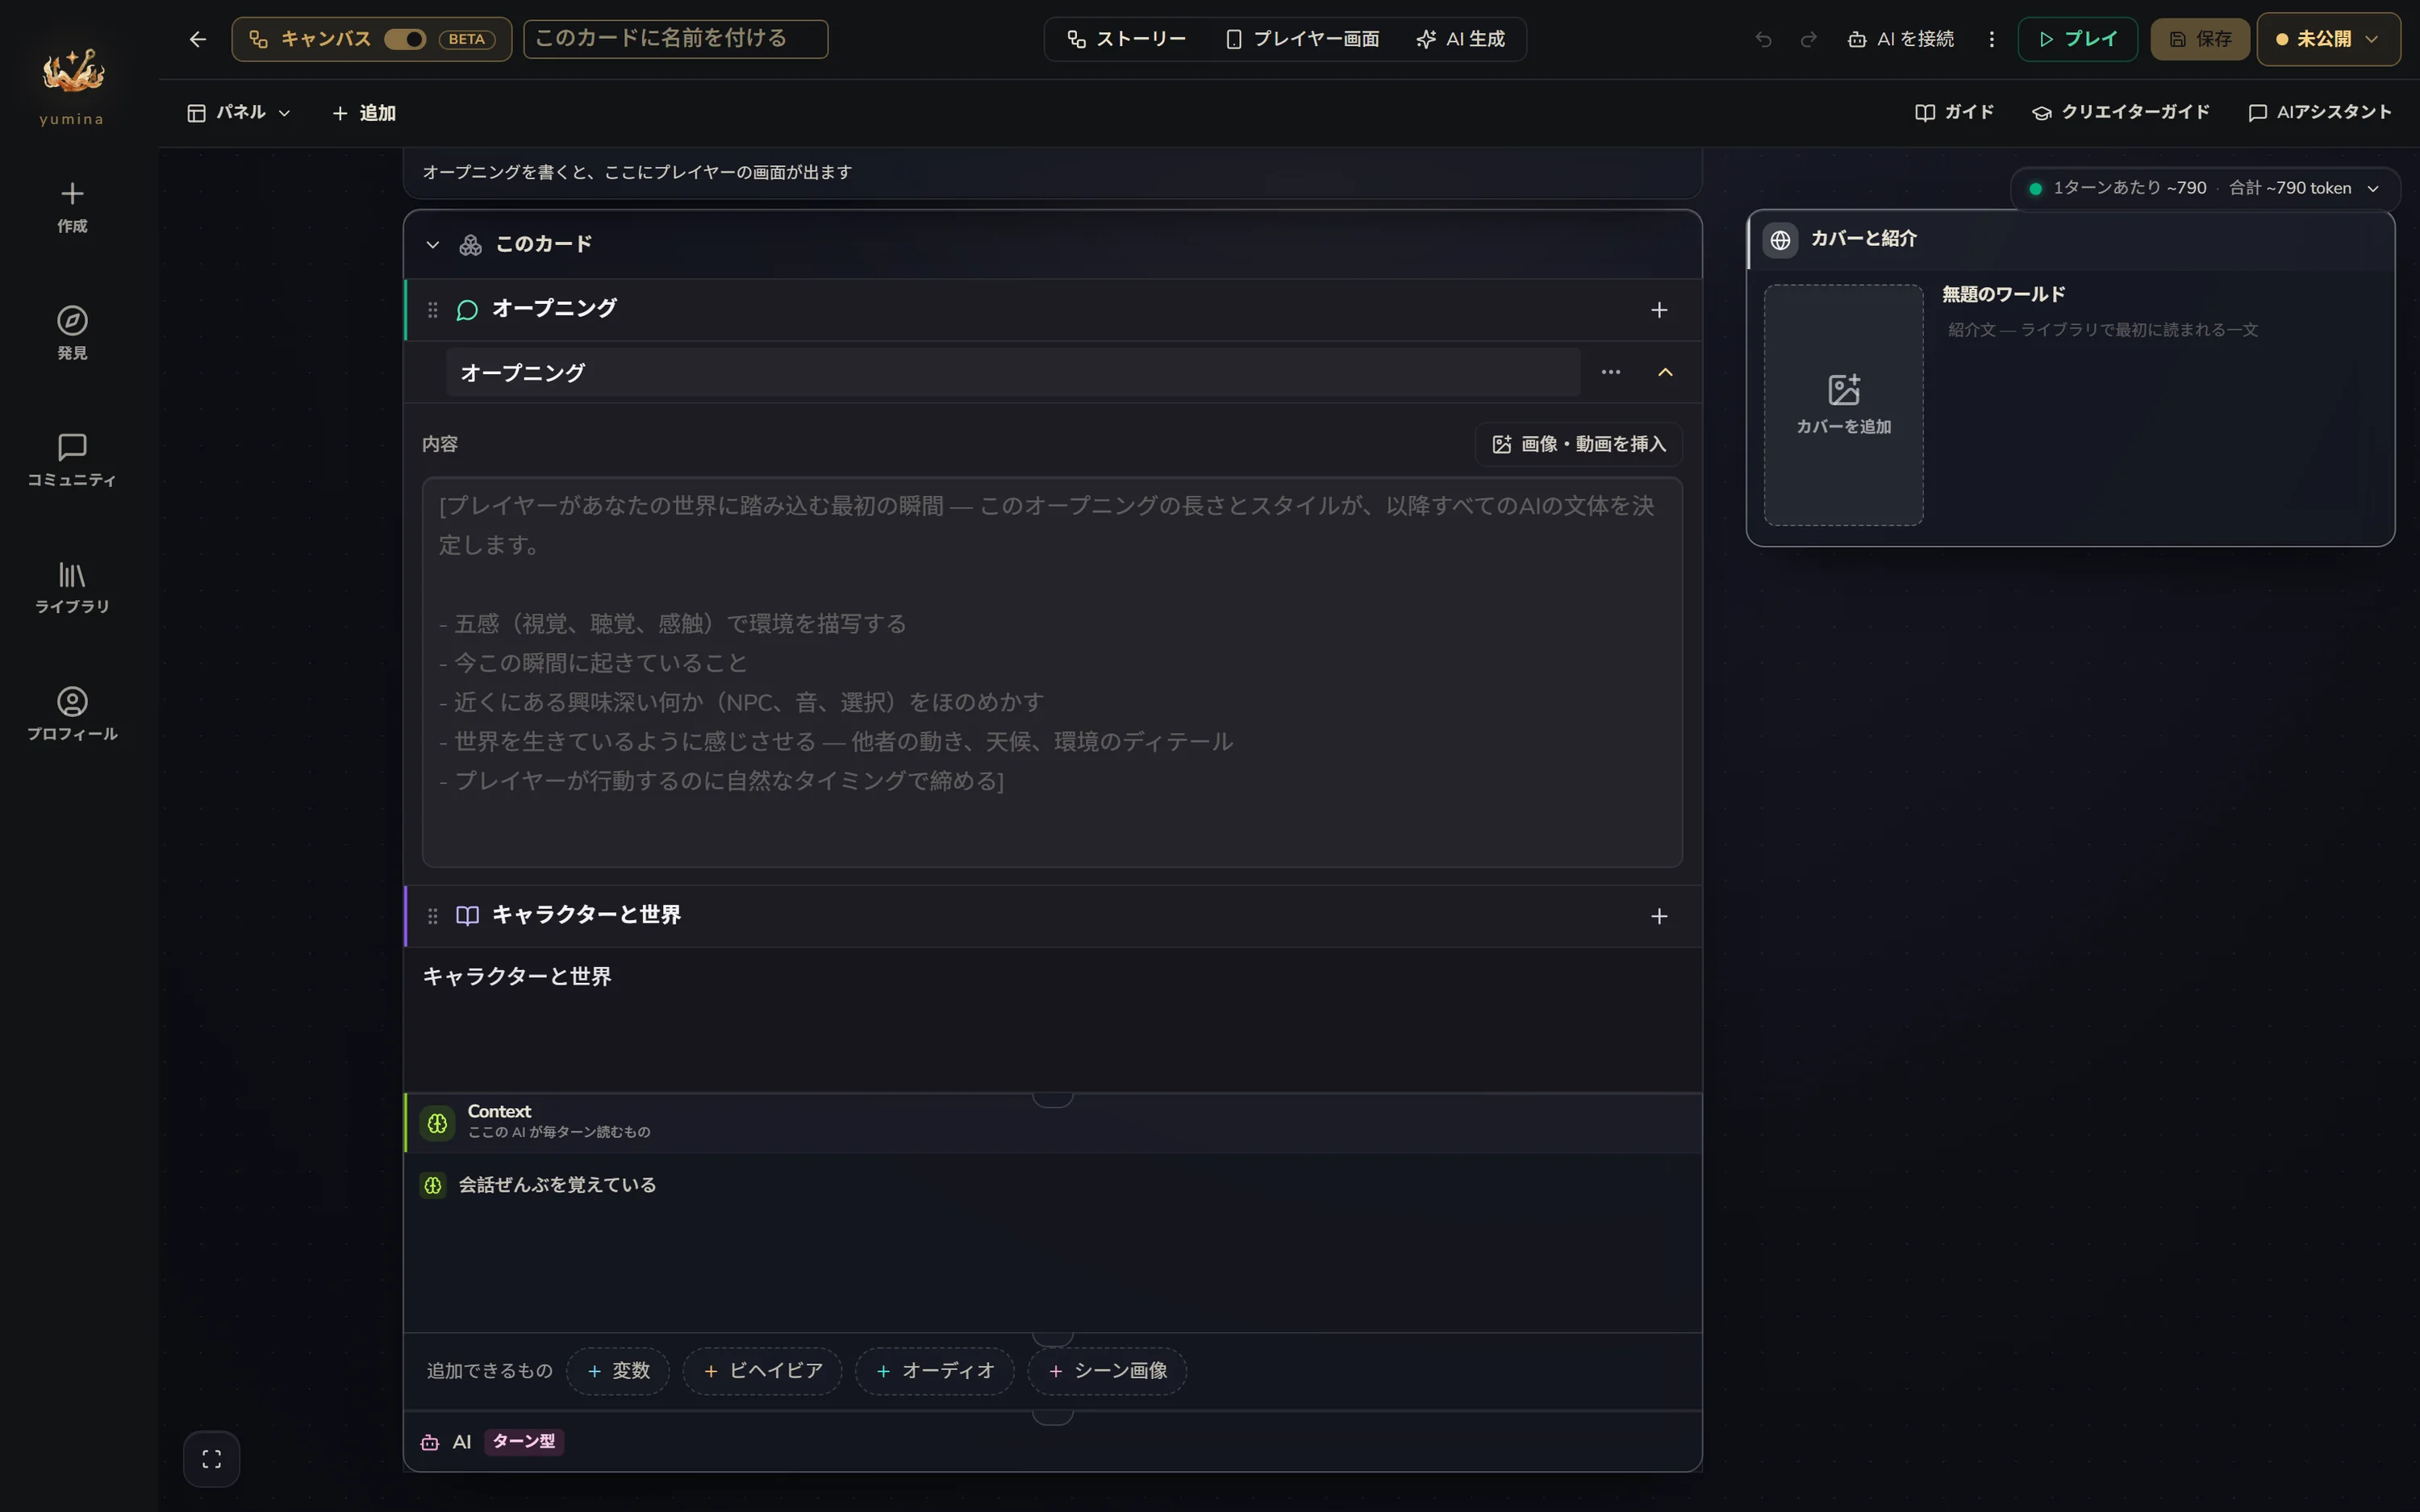
Task: Switch to the AI 生成 tab
Action: tap(1461, 39)
